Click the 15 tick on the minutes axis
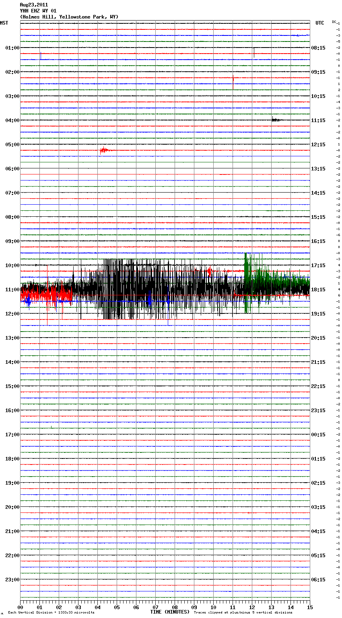 point(310,607)
